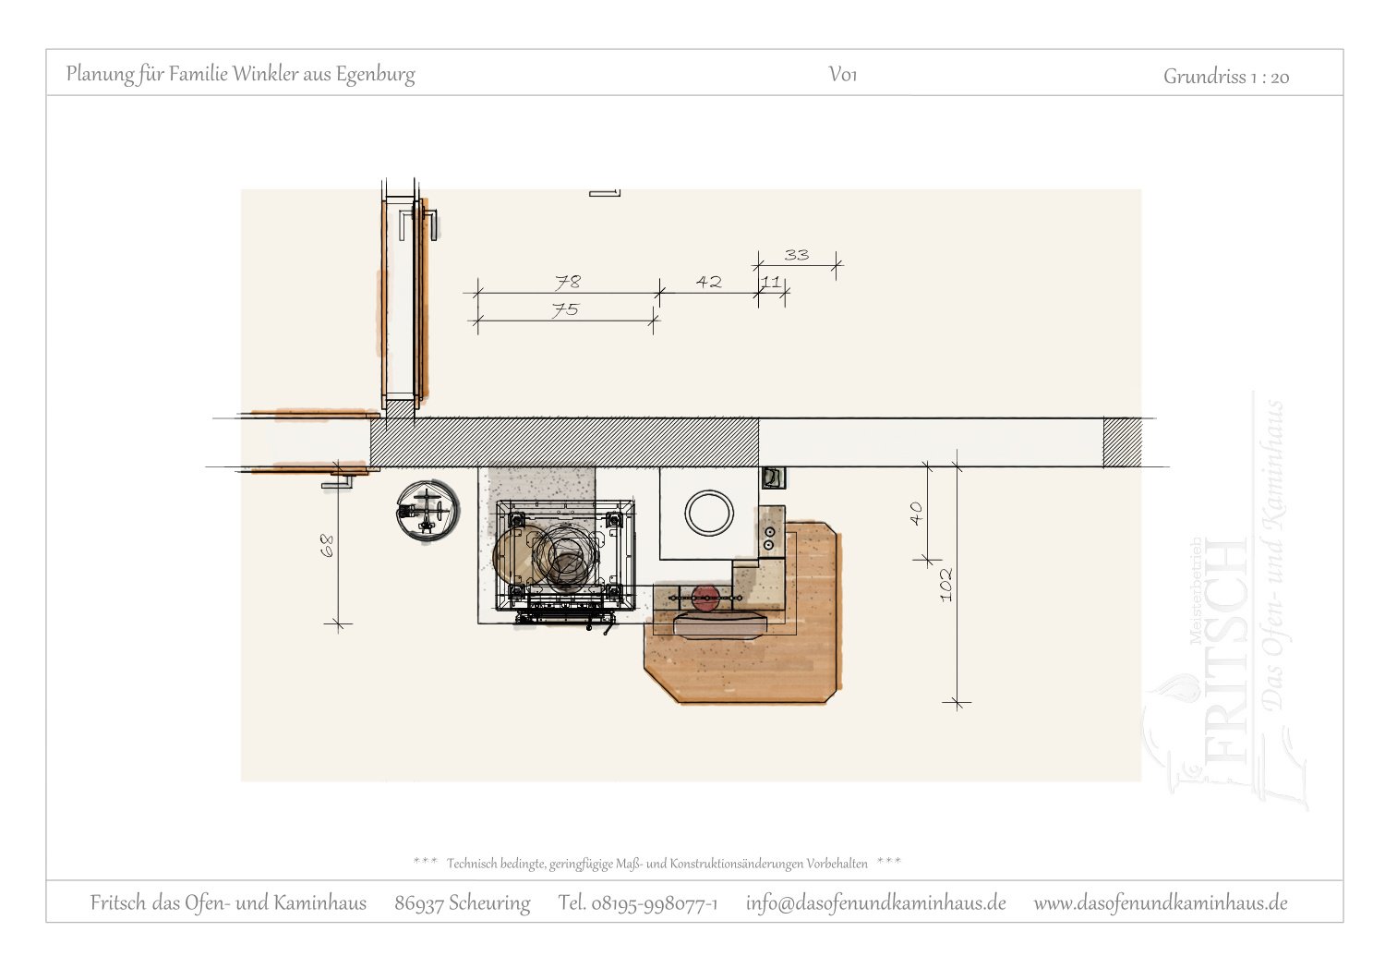Click the scale label 'Grundriss 1 : 20'
The image size is (1385, 968).
pyautogui.click(x=1226, y=77)
